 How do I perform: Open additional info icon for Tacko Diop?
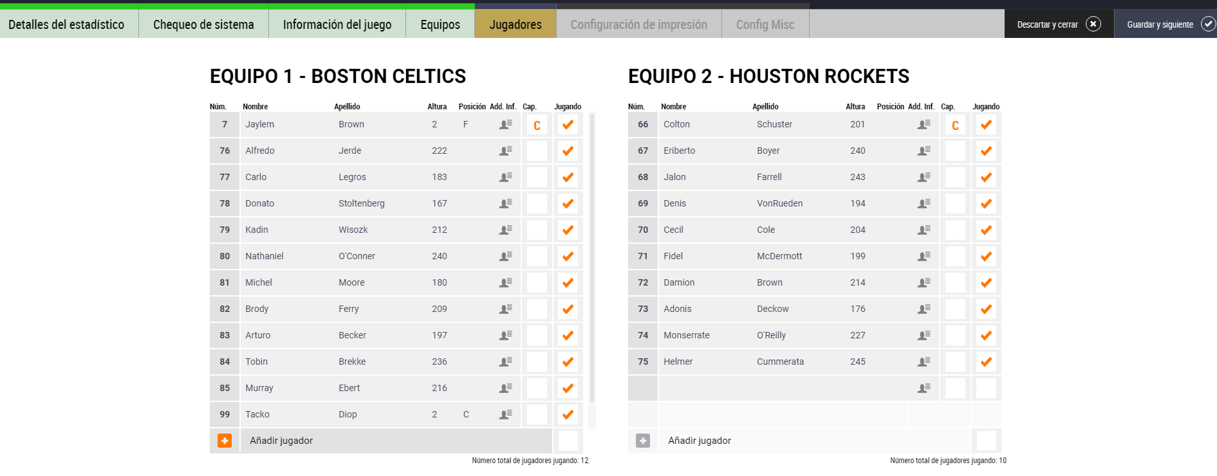[506, 414]
